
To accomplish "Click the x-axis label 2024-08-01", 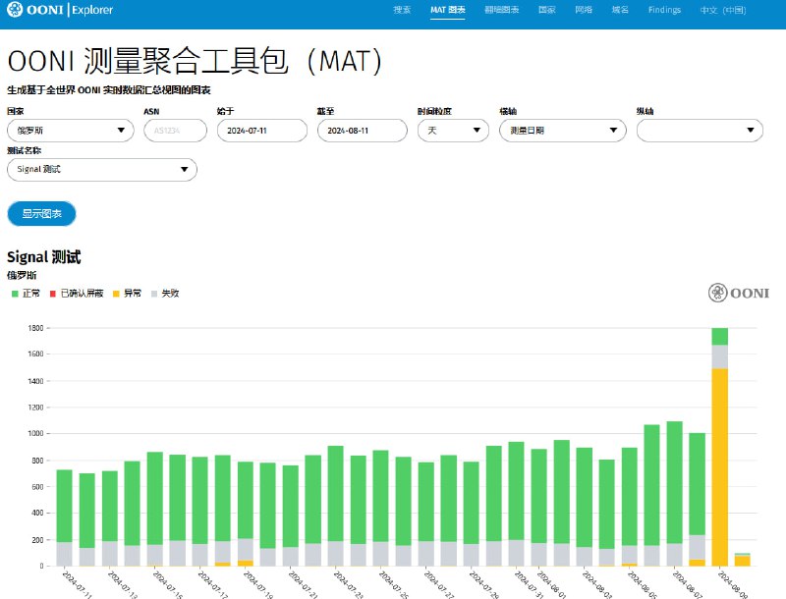I will 552,584.
